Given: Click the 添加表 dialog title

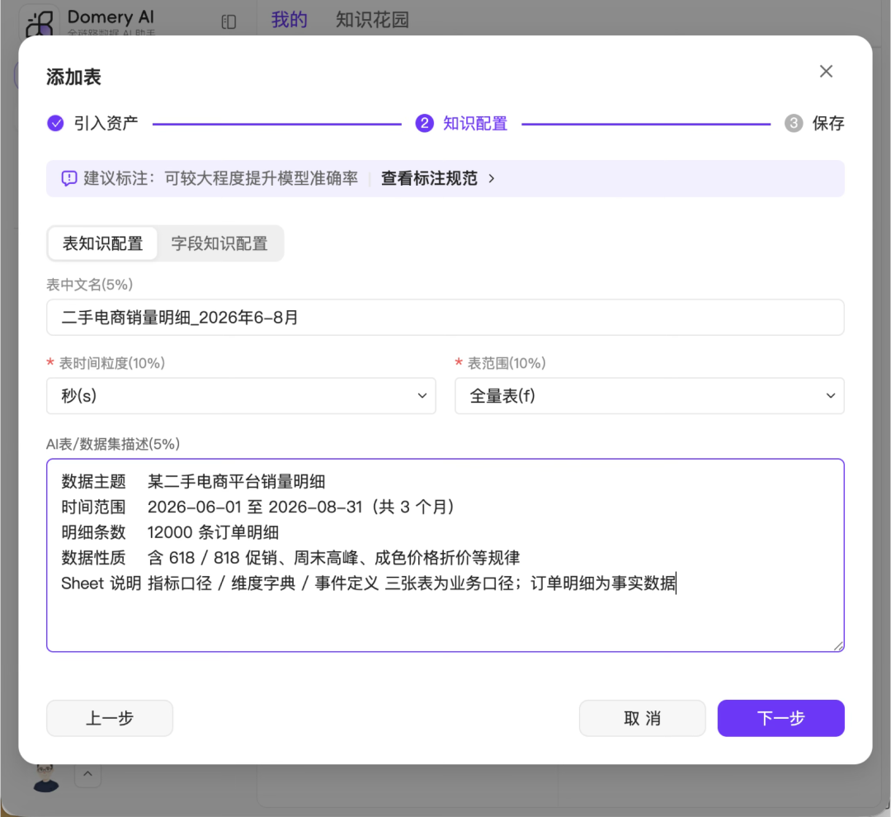Looking at the screenshot, I should pos(73,77).
